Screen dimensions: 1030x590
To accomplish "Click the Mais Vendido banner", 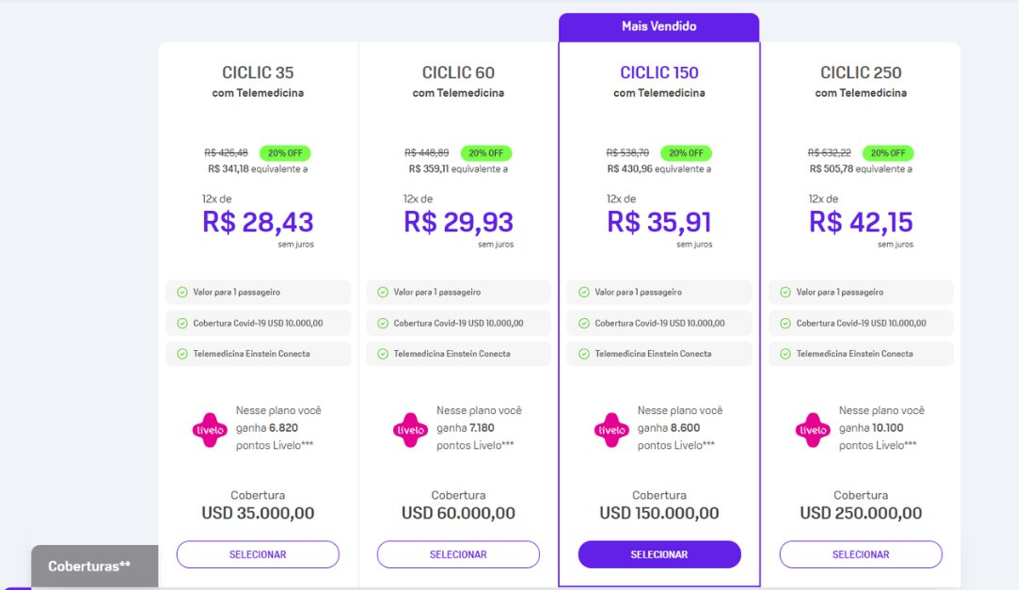I will pos(658,27).
